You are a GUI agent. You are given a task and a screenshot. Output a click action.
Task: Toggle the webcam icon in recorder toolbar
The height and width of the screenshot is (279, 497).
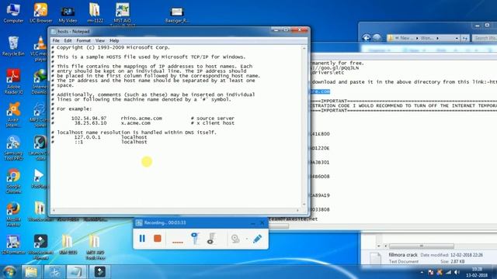point(235,239)
